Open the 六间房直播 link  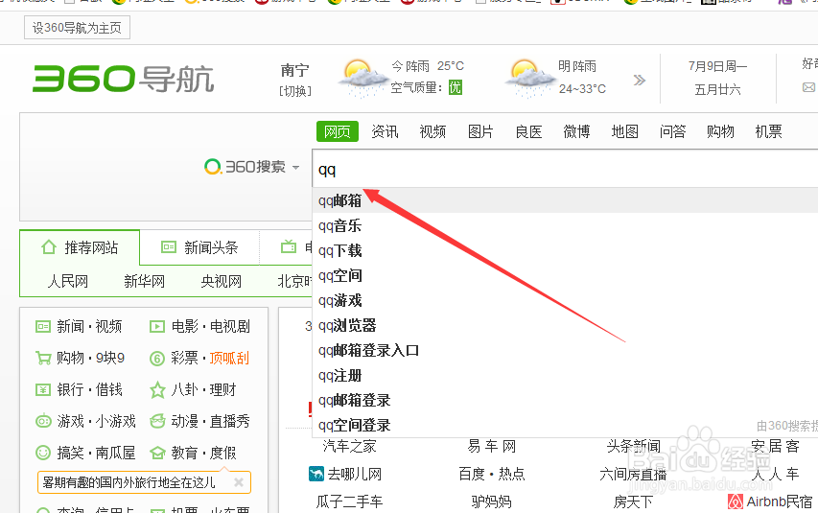click(x=633, y=475)
